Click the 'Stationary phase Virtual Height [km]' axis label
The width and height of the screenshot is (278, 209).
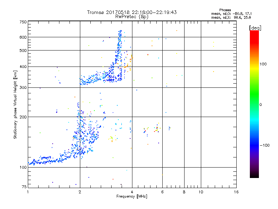(x=15, y=105)
